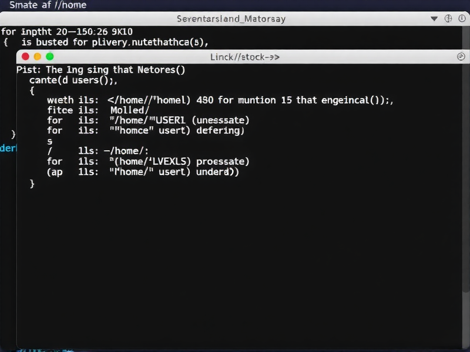Image resolution: width=470 pixels, height=352 pixels.
Task: Click the 'LVEXLS prosssate)' text
Action: (x=194, y=161)
